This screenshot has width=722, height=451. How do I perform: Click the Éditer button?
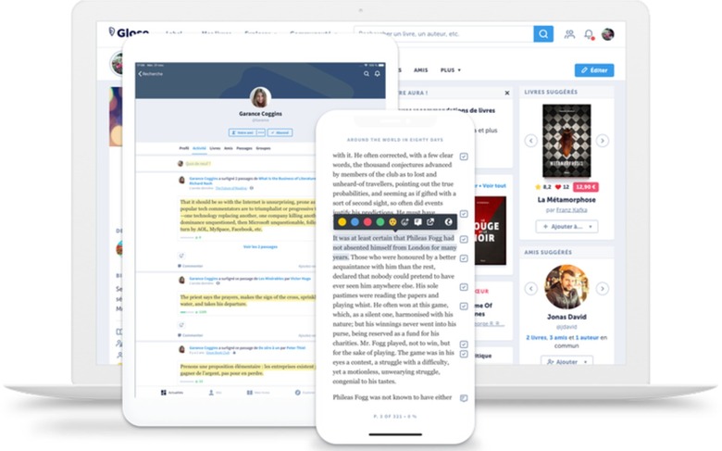(x=594, y=70)
